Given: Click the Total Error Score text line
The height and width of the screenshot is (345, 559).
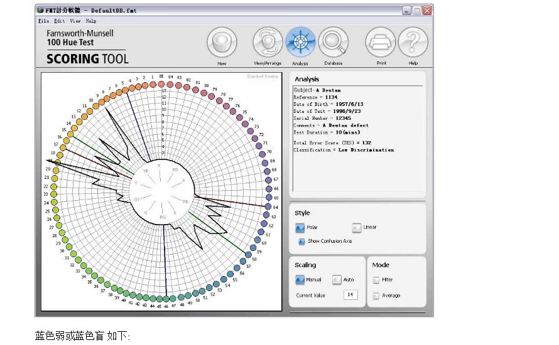Looking at the screenshot, I should pos(332,143).
